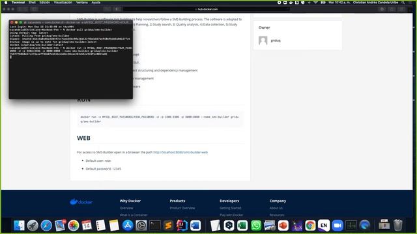This screenshot has height=234, width=417.
Task: Open Sublime Text icon in dock
Action: [168, 226]
